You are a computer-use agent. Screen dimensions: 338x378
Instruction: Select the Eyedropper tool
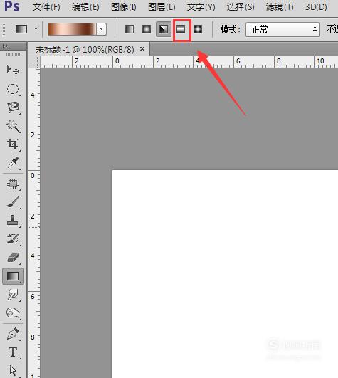coord(13,163)
